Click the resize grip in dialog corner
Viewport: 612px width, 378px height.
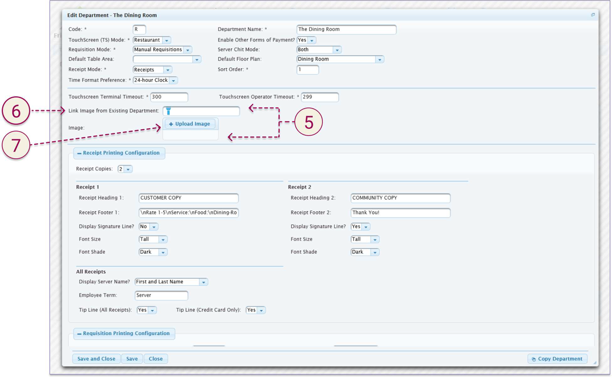coord(594,363)
